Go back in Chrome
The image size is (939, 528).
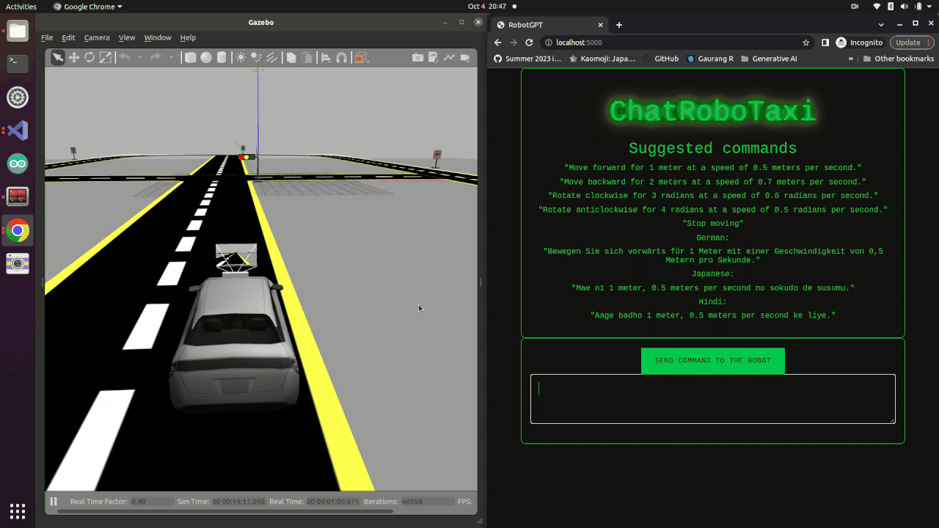(498, 43)
